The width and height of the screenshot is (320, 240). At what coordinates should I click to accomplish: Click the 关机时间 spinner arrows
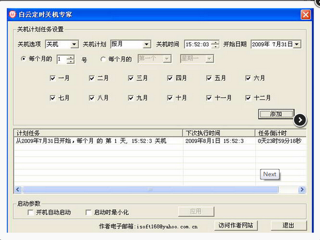(215, 44)
